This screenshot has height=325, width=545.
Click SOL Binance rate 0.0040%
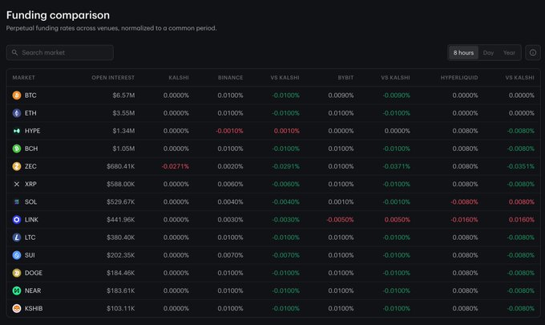coord(231,201)
